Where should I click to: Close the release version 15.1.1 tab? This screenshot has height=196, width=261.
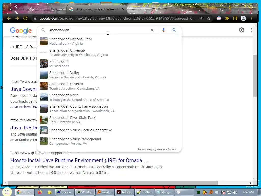coord(62,9)
